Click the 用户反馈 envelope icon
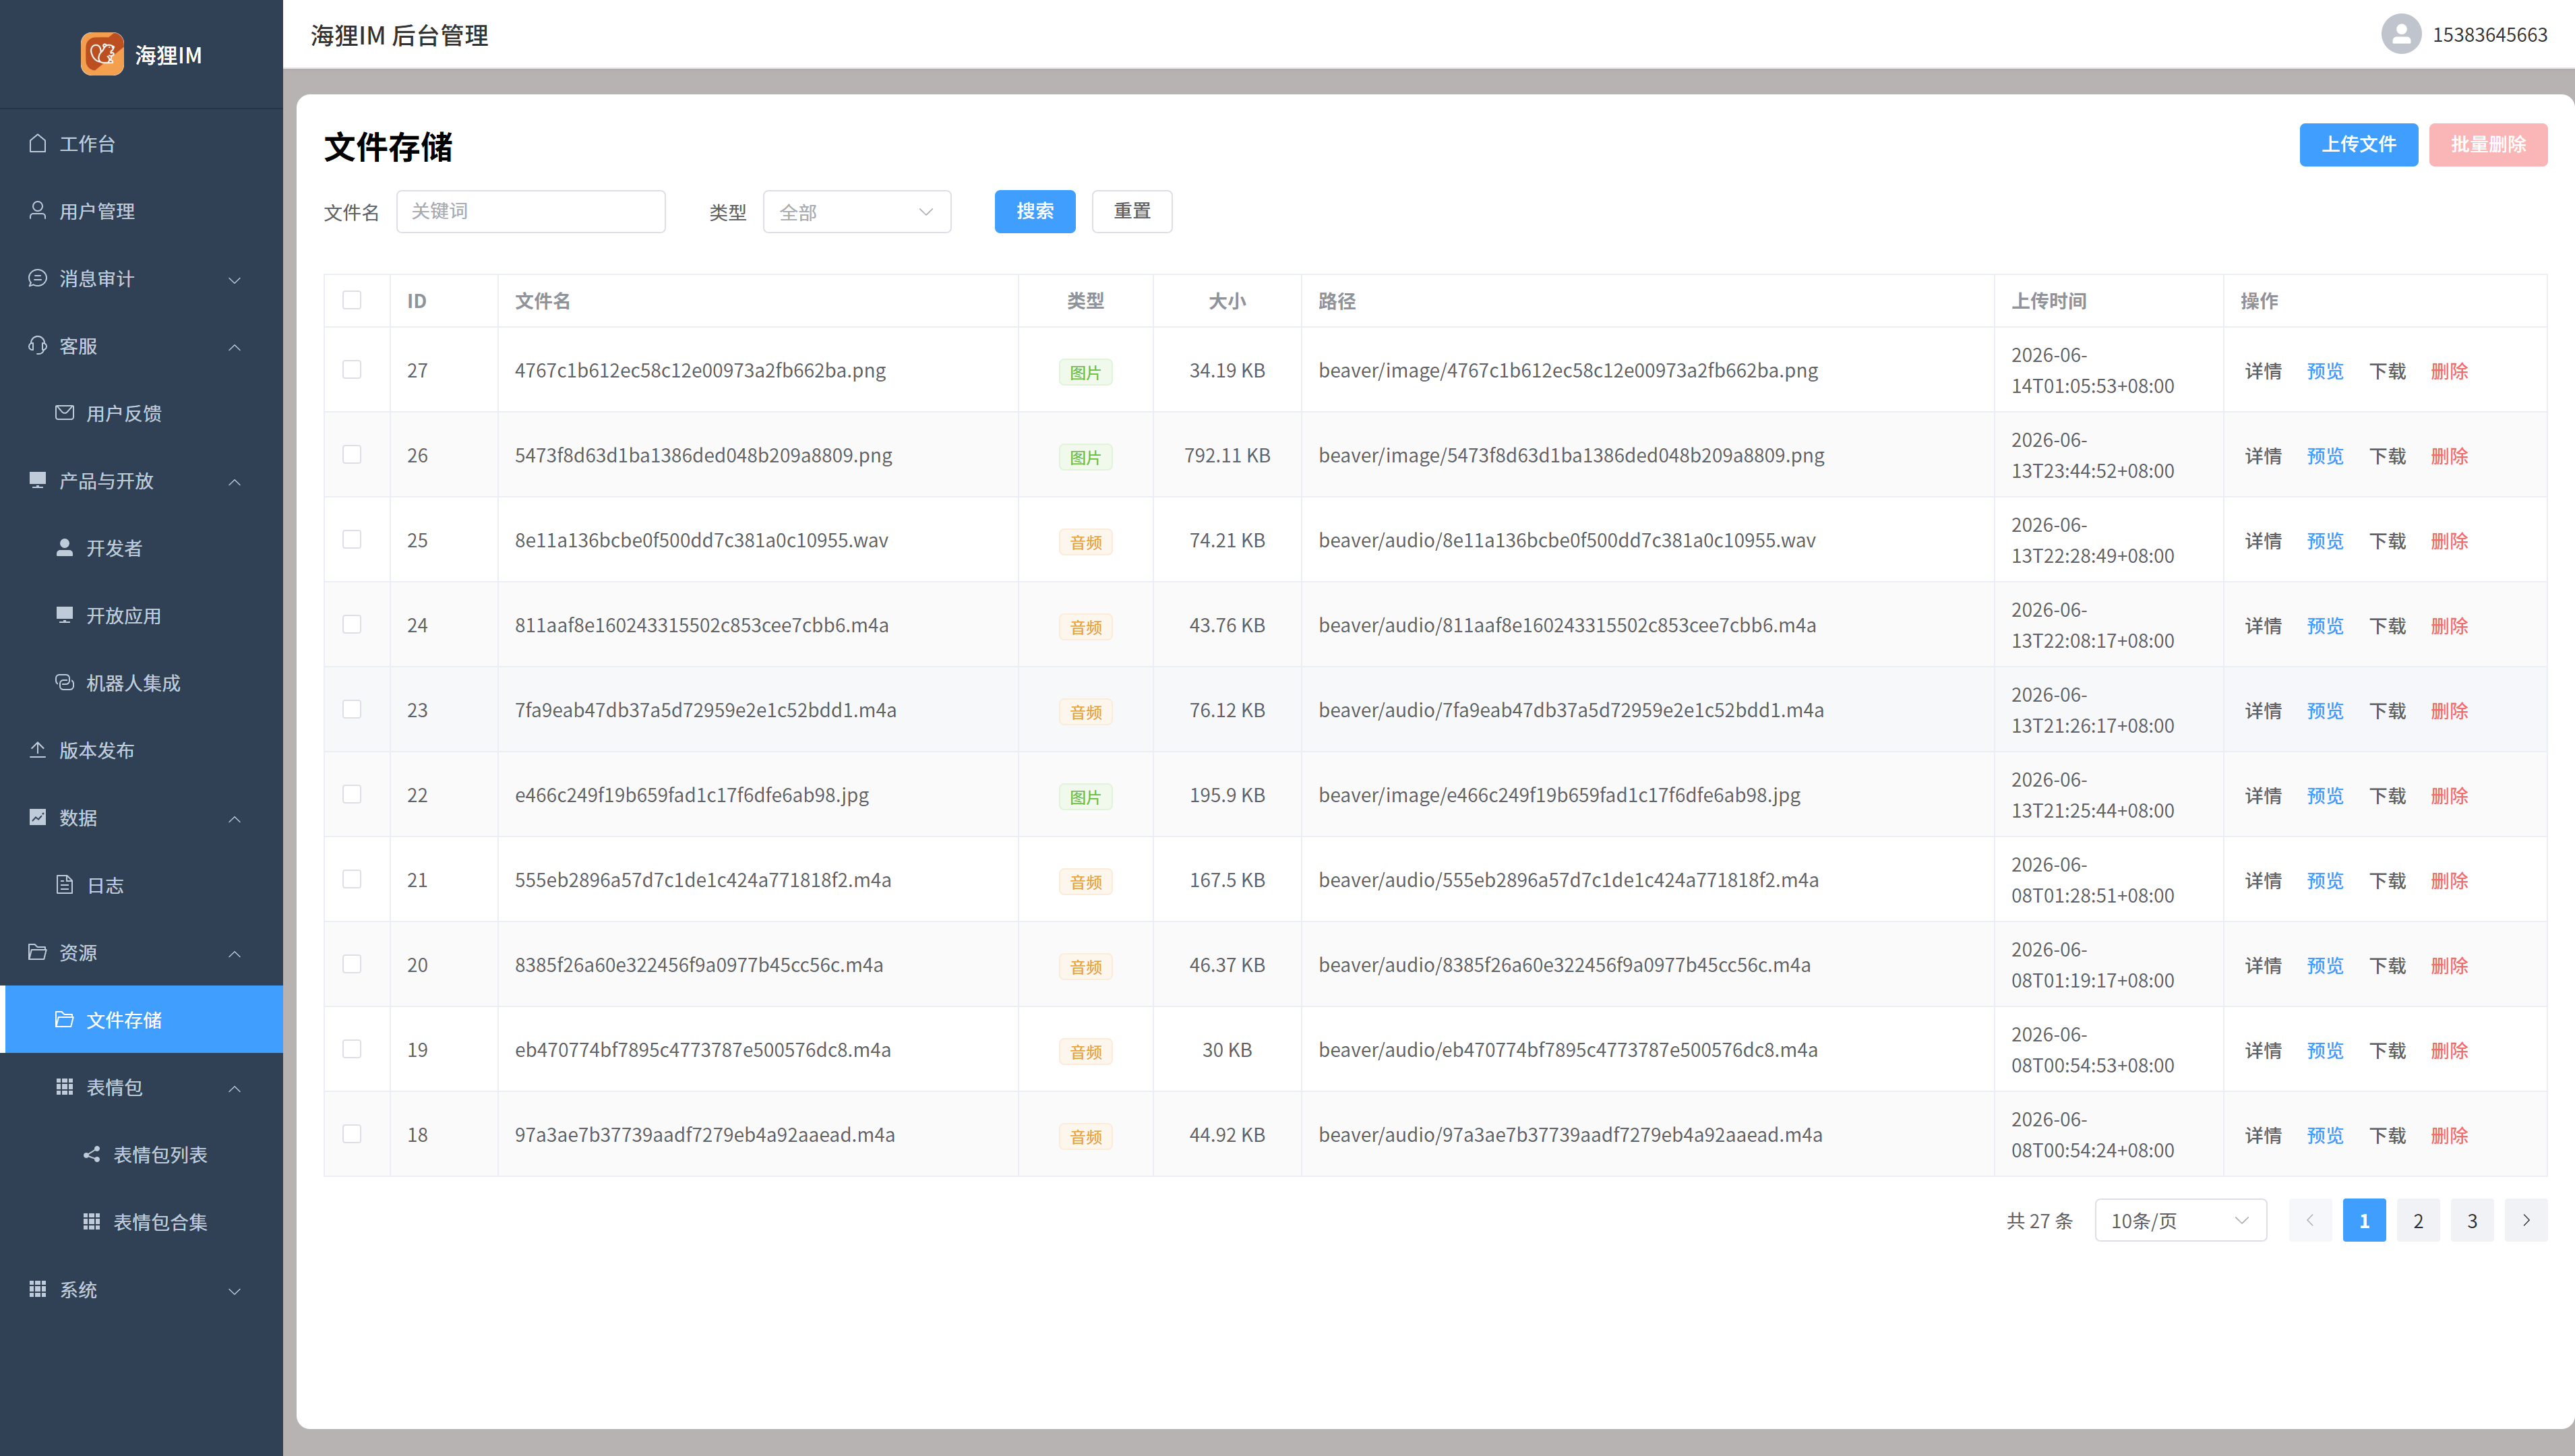 pyautogui.click(x=65, y=412)
